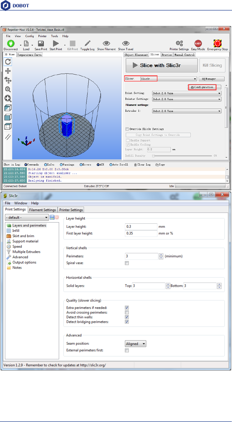Screen dimensions: 232x422
Task: Hit the Emergency Stop icon
Action: click(218, 44)
